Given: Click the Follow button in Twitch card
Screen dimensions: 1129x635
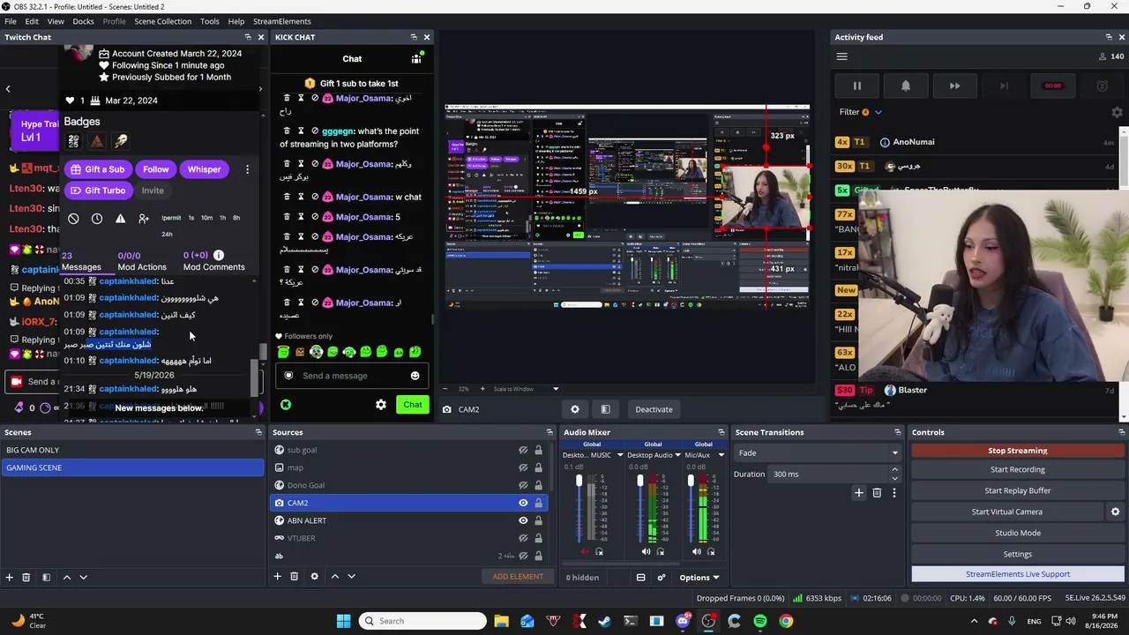Looking at the screenshot, I should click(156, 169).
